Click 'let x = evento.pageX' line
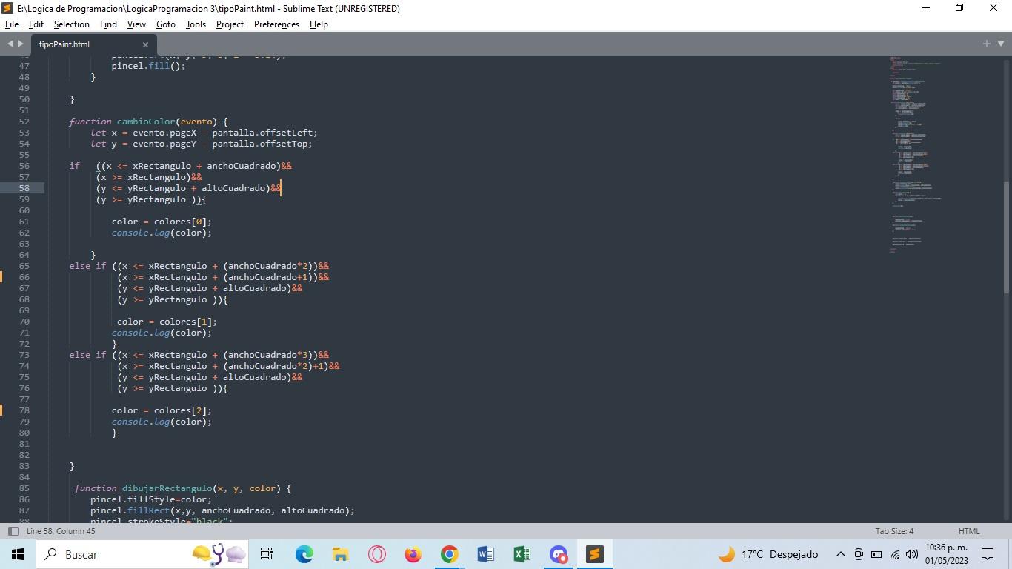Viewport: 1012px width, 569px height. [x=204, y=133]
